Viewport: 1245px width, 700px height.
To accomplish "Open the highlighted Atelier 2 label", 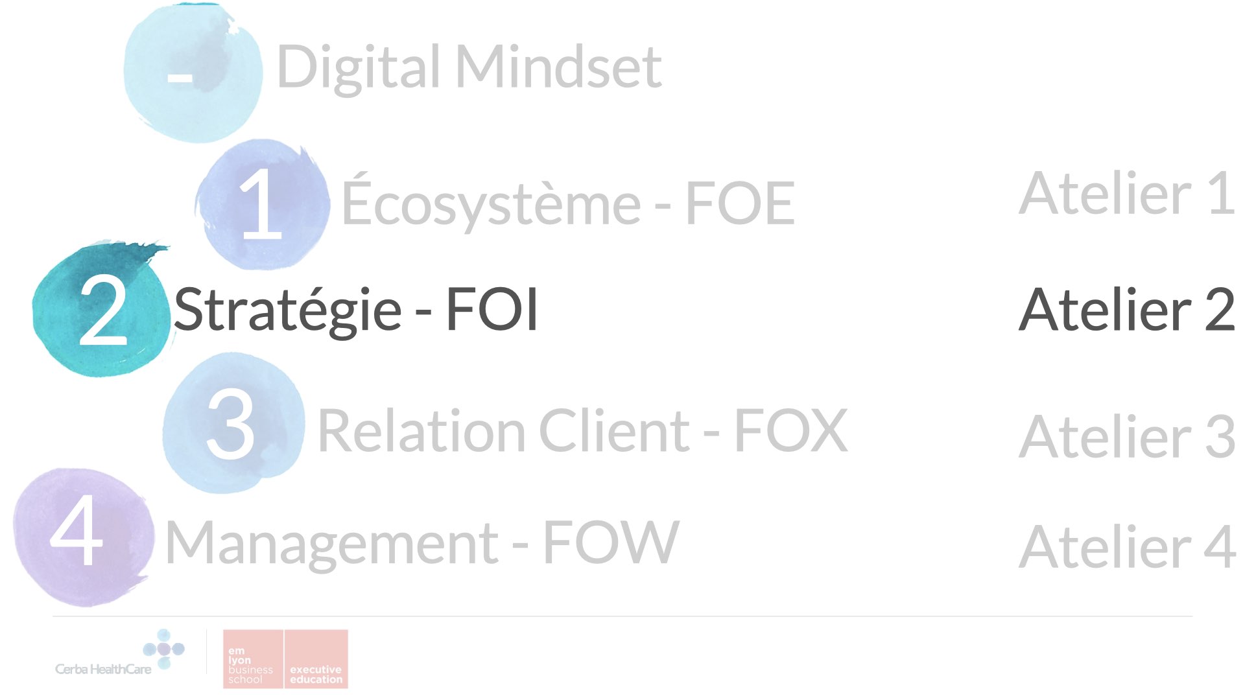I will click(x=1126, y=310).
